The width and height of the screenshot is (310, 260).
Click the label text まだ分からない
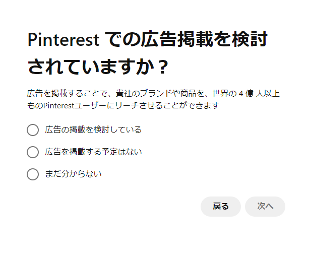(74, 174)
